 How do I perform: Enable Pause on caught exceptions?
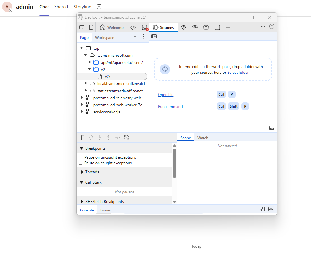(x=81, y=163)
